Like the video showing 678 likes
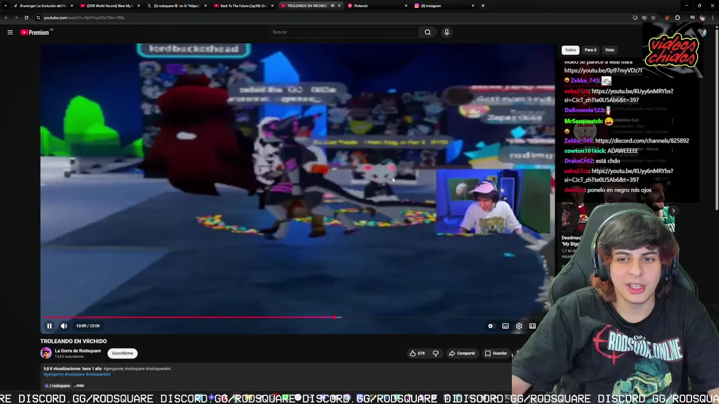Screen dimensions: 719x404 click(x=417, y=353)
